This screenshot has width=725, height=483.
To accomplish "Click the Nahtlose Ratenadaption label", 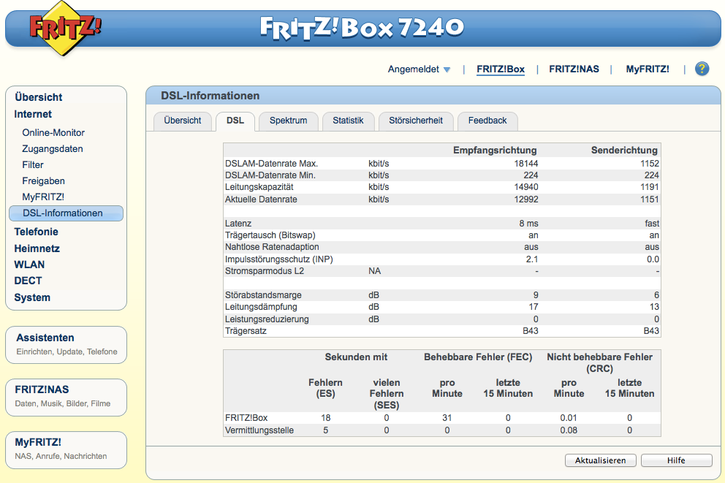I will 272,247.
